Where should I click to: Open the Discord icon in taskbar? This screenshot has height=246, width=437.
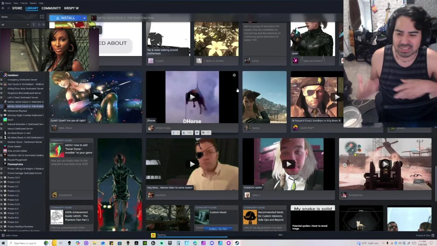(x=212, y=243)
